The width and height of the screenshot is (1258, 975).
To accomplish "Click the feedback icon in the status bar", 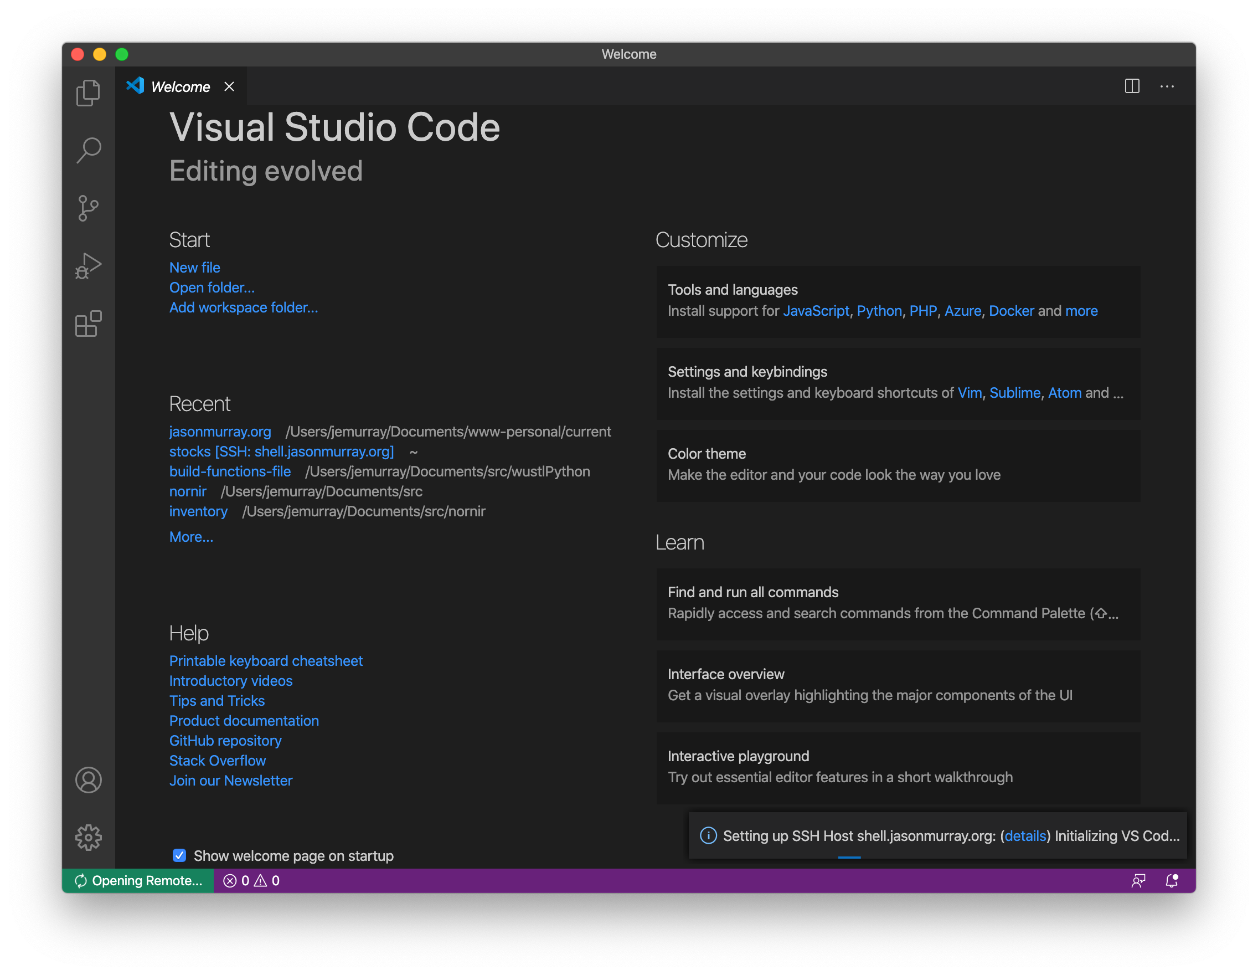I will pos(1139,880).
